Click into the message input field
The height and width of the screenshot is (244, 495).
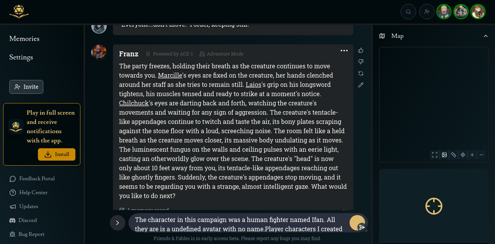point(240,223)
